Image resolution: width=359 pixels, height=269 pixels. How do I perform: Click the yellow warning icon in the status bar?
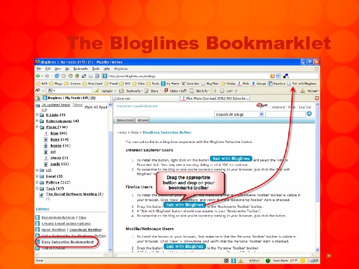241,261
